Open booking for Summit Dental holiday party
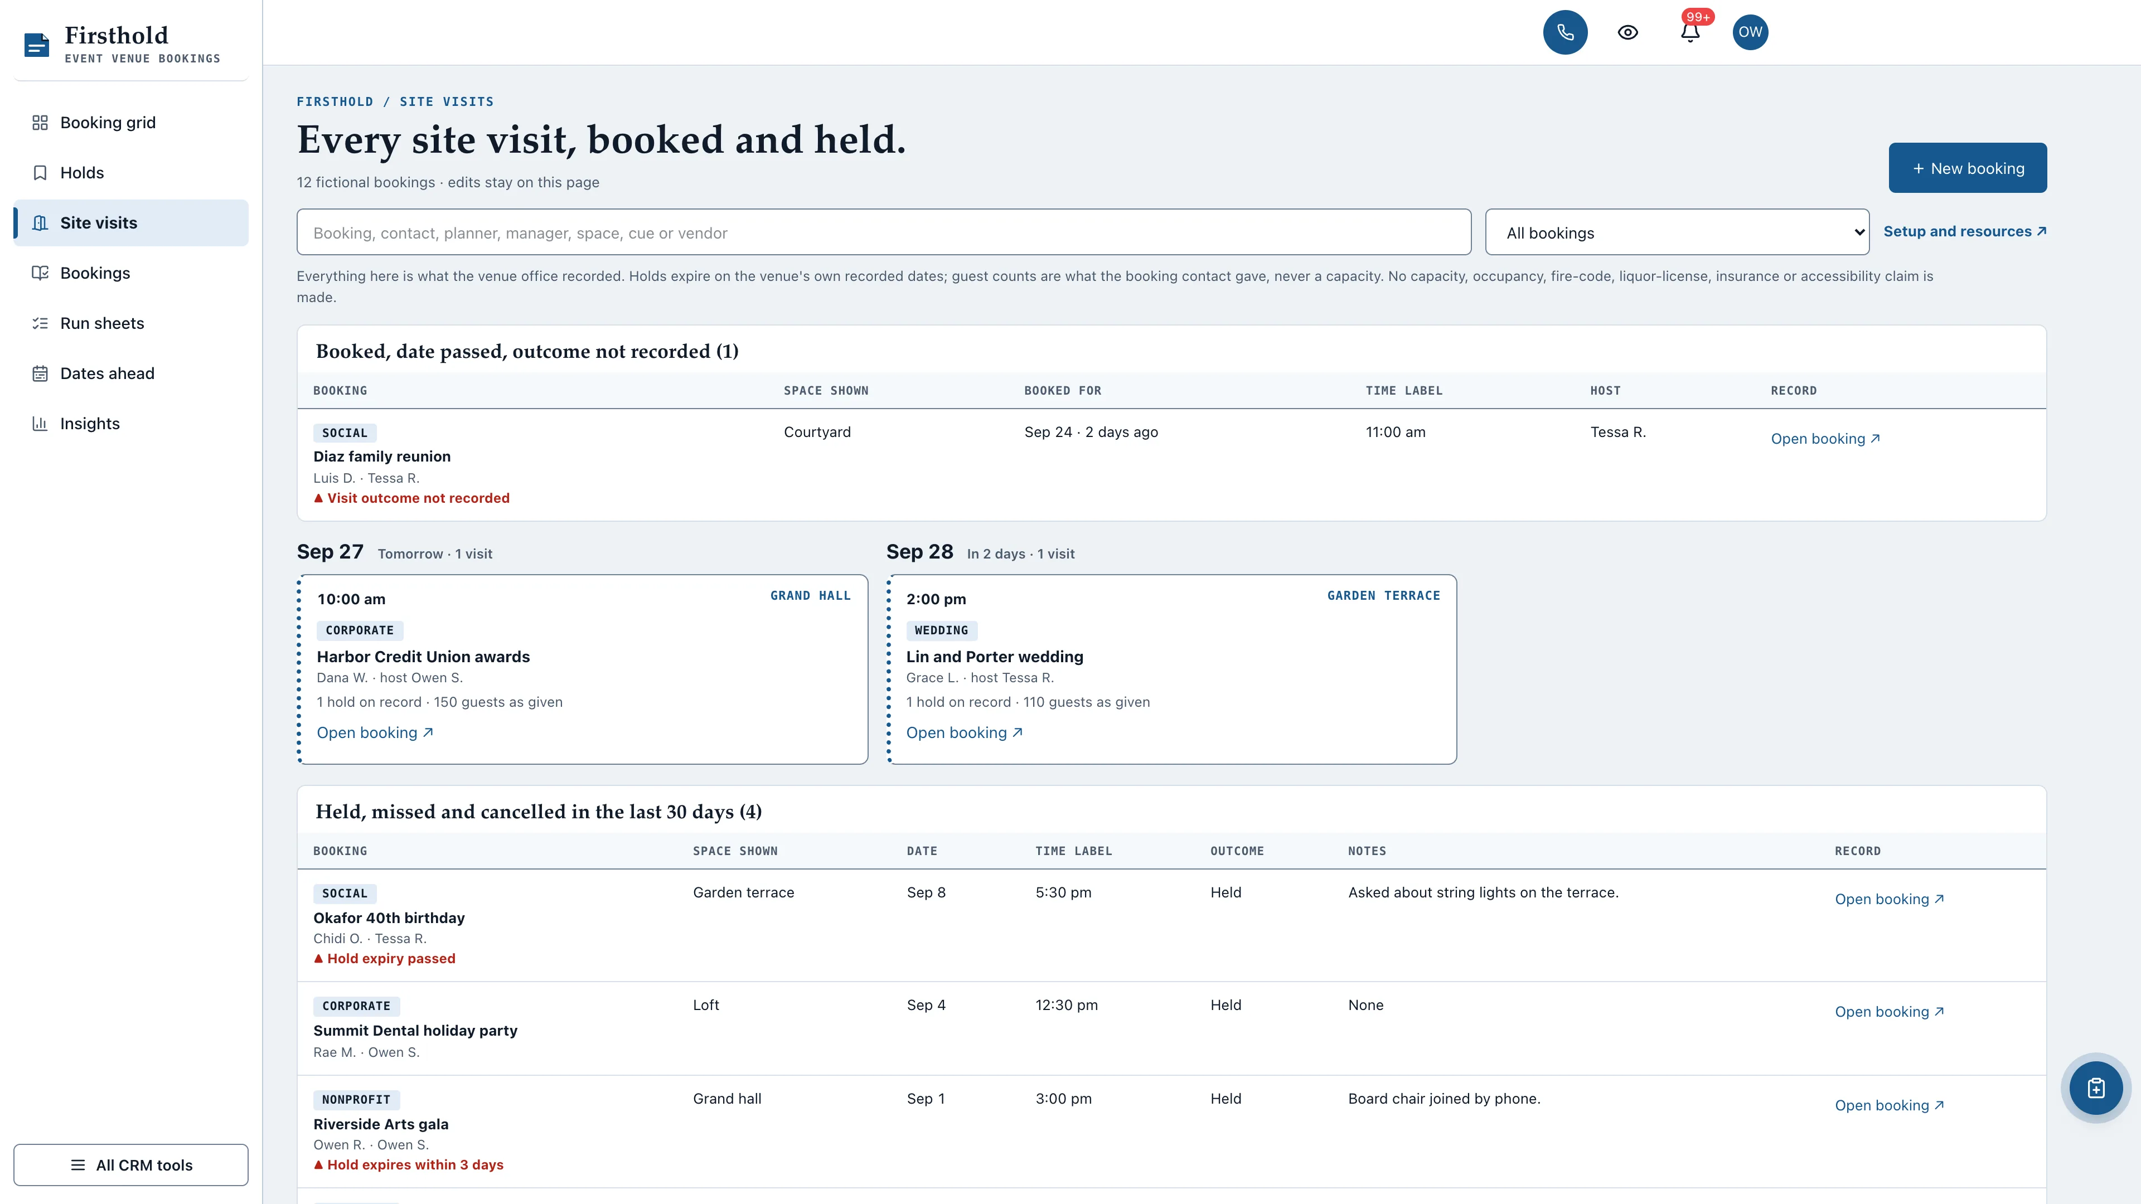The width and height of the screenshot is (2141, 1204). [1889, 1012]
